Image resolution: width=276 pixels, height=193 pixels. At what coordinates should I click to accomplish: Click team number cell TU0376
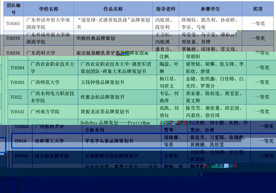(x=13, y=51)
